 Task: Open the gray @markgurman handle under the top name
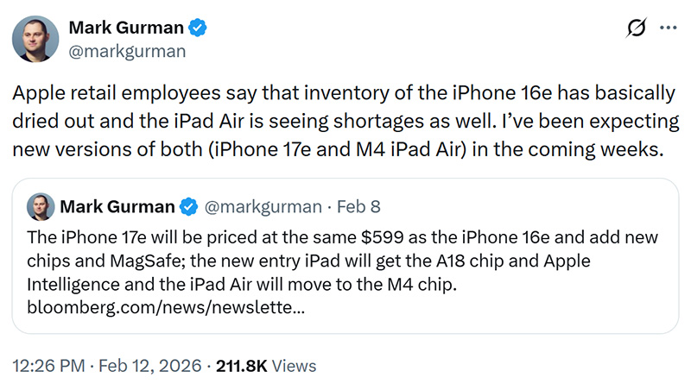tap(127, 52)
